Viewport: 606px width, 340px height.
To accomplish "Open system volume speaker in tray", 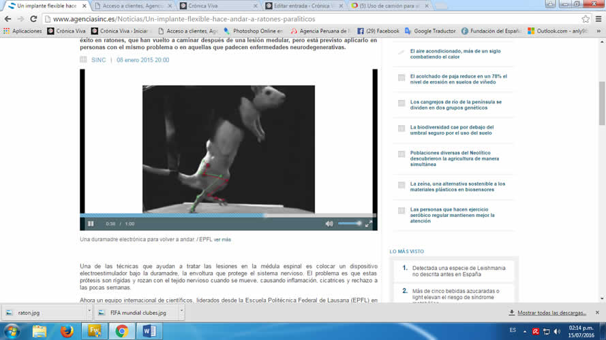I will point(557,332).
